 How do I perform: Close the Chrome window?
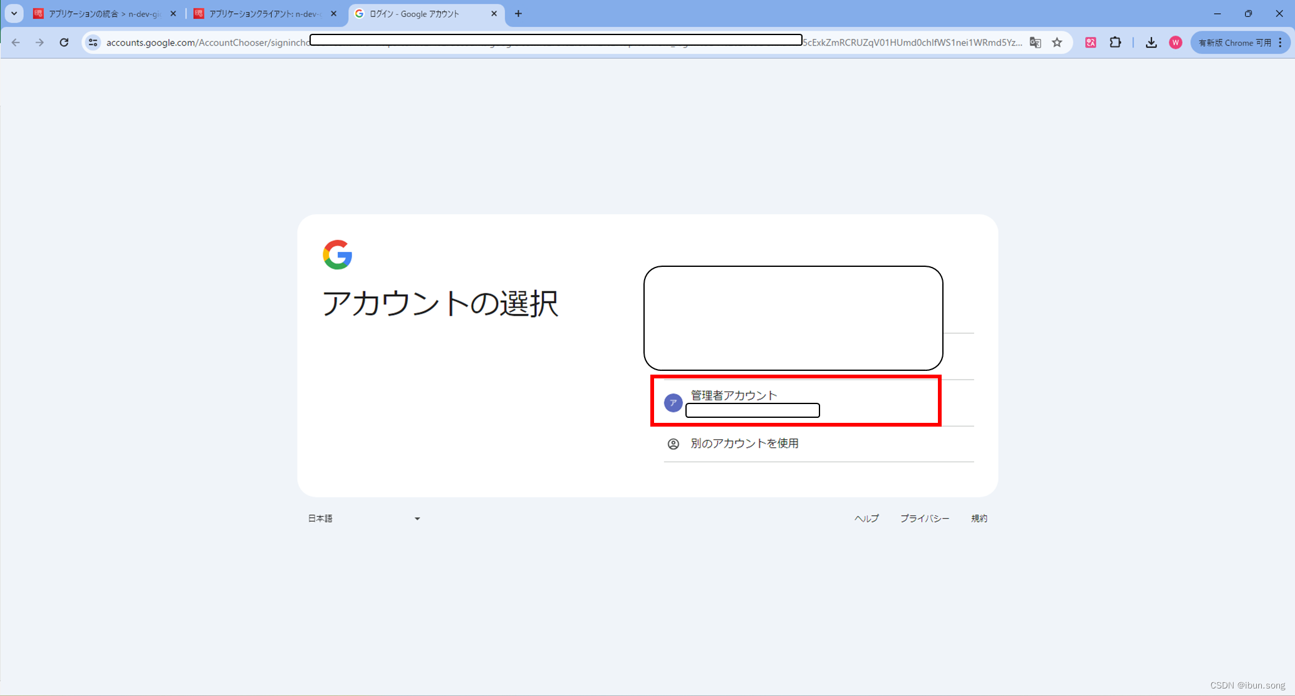1279,13
